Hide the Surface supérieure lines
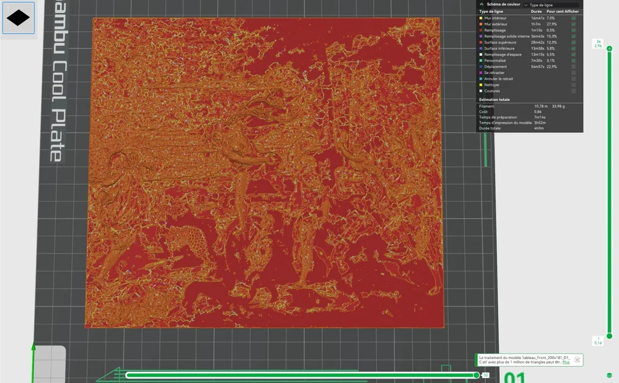Image resolution: width=619 pixels, height=383 pixels. click(573, 42)
